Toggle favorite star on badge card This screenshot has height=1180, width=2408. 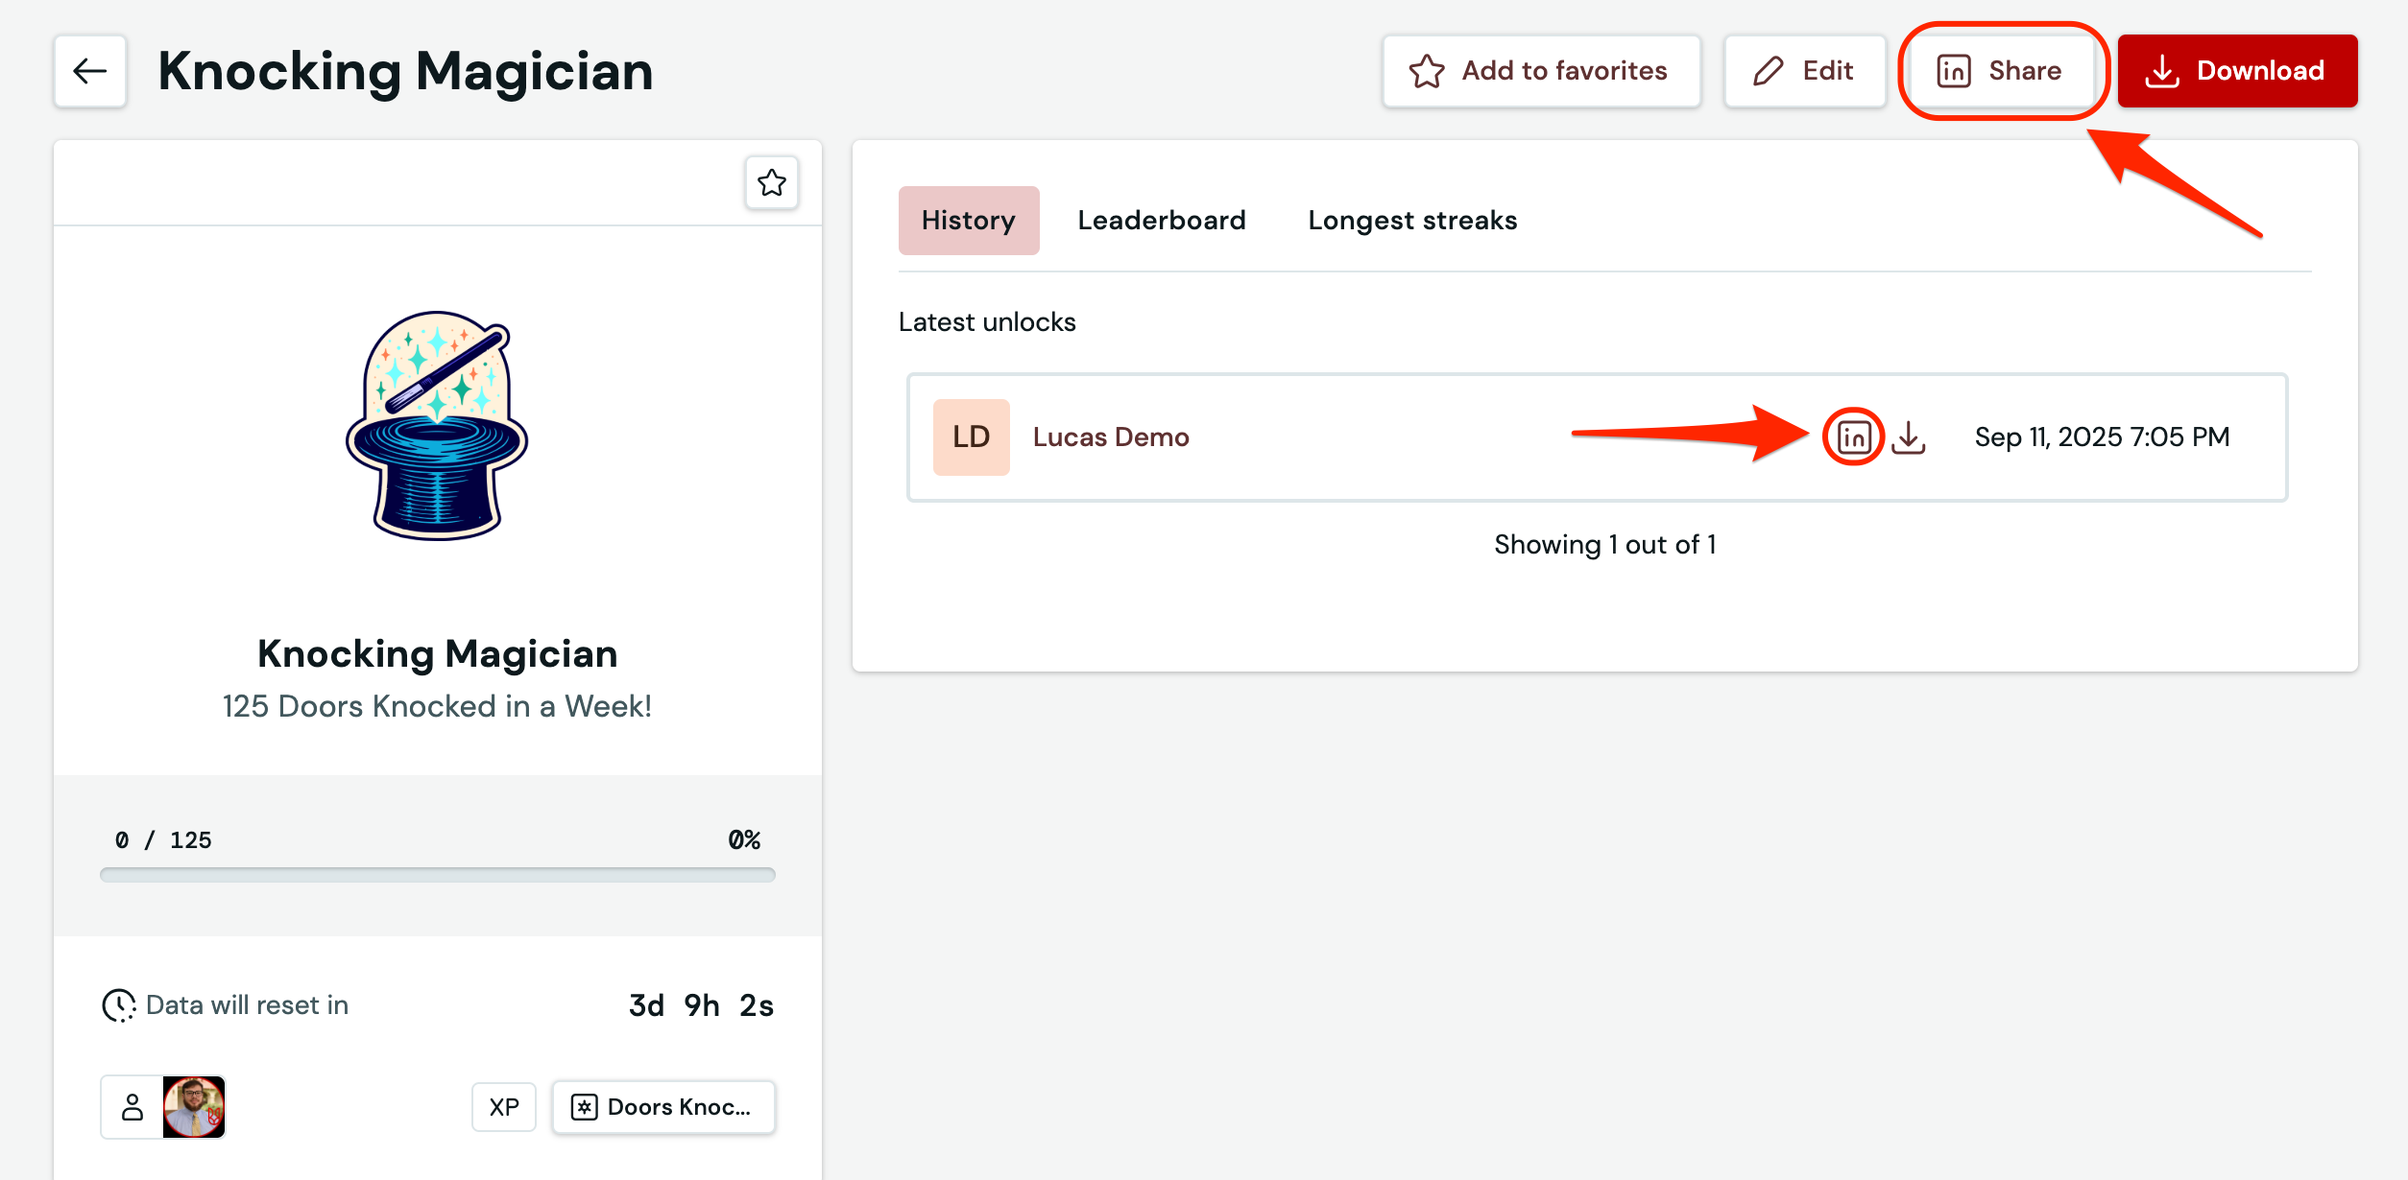pyautogui.click(x=772, y=182)
